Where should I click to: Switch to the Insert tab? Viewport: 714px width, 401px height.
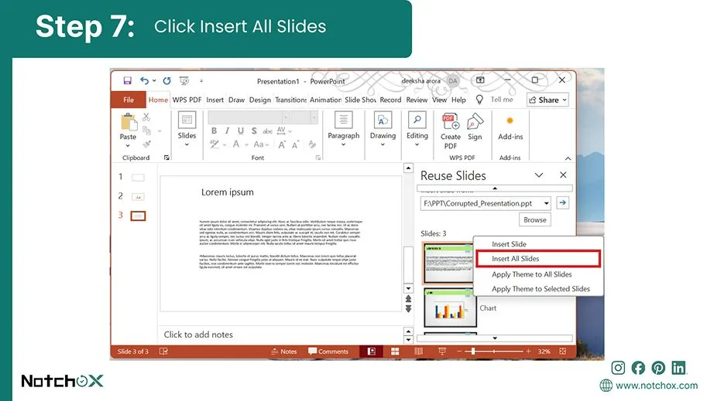(x=215, y=100)
